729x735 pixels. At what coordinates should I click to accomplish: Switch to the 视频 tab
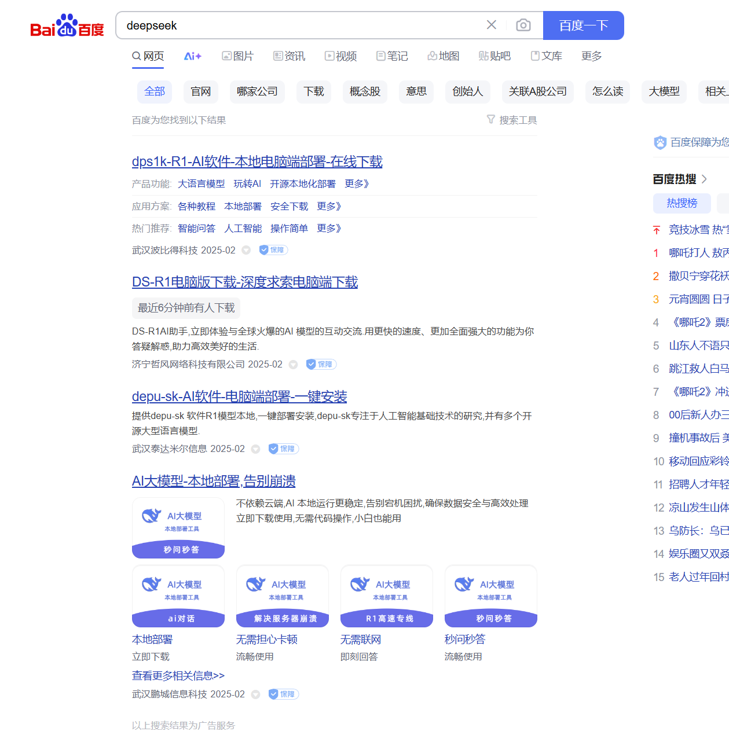point(340,56)
